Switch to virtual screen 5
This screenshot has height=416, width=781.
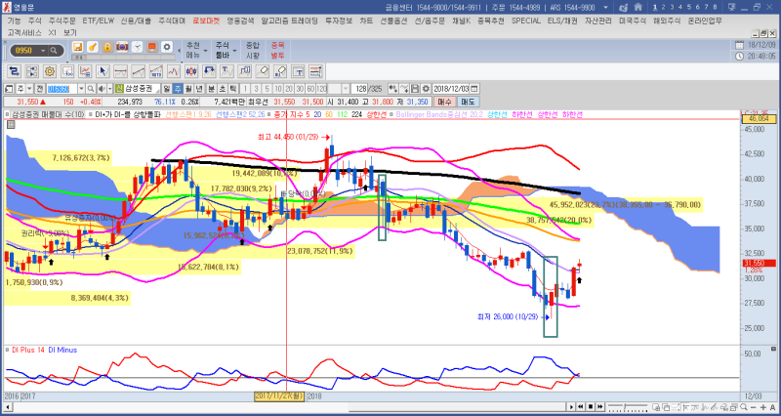(689, 7)
